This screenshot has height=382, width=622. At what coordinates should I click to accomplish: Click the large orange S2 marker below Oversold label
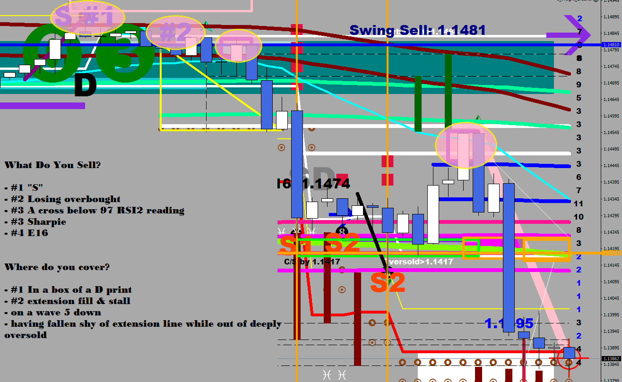[388, 283]
